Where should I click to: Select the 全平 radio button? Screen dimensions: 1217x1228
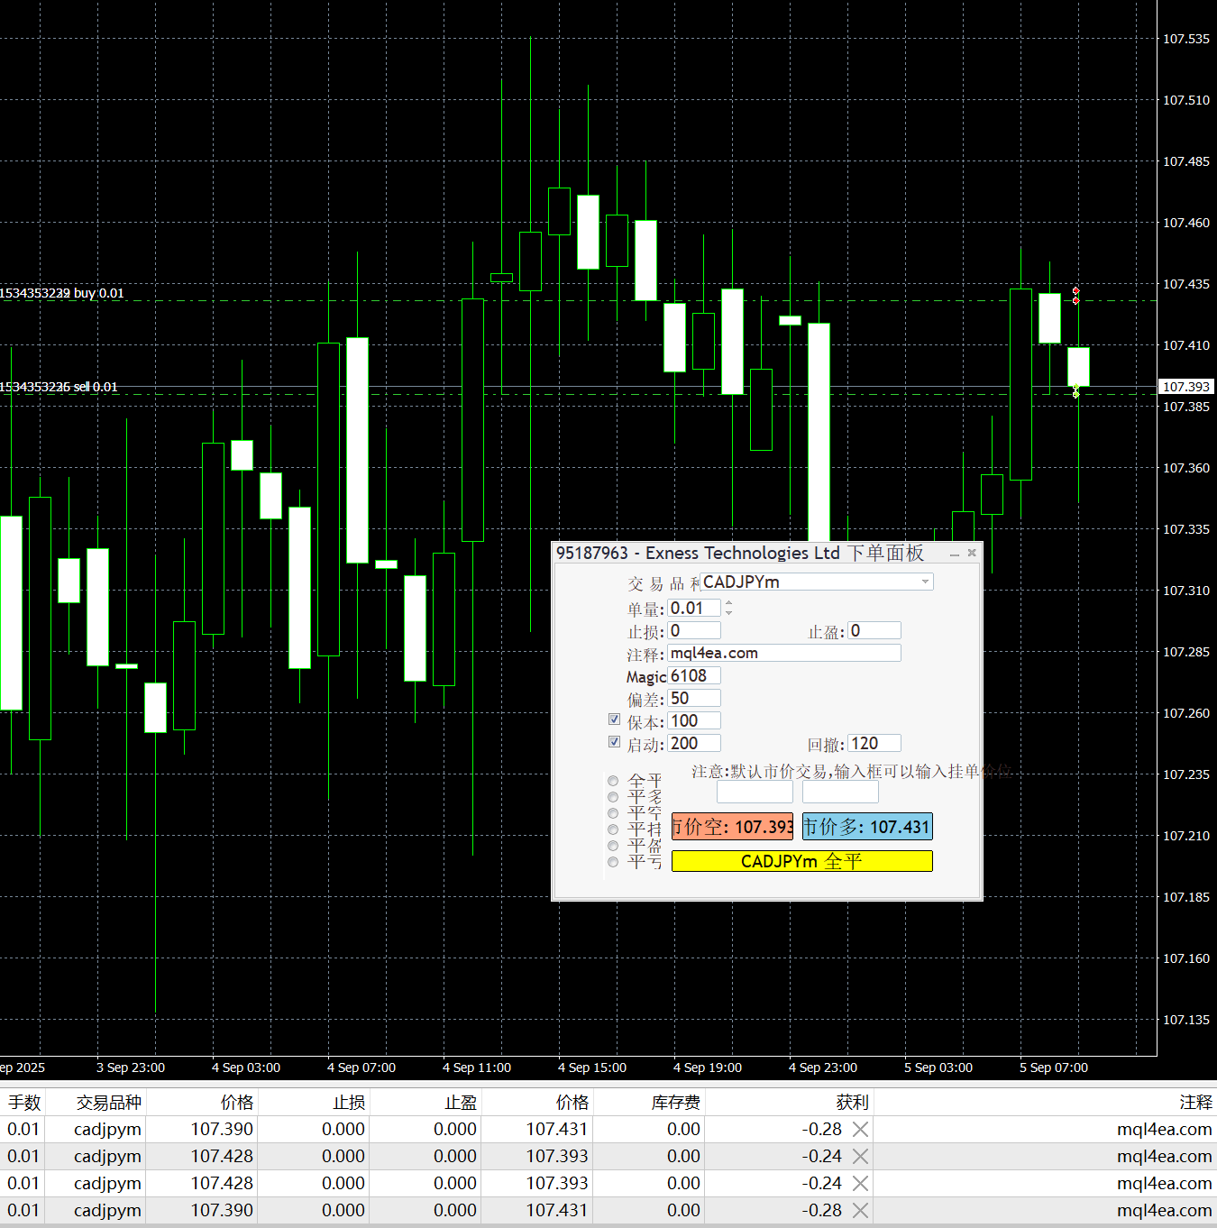click(x=613, y=781)
